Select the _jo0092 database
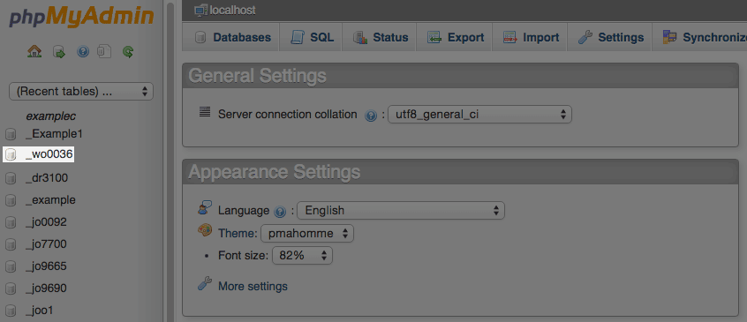This screenshot has height=322, width=747. click(46, 222)
